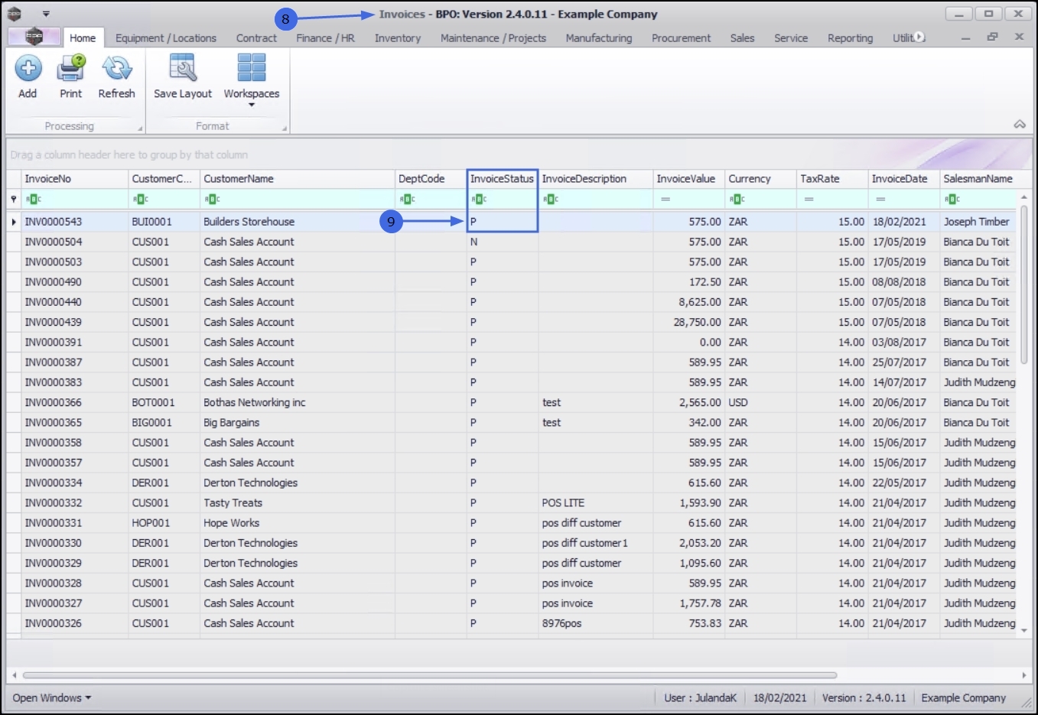Open the Maintenance / Projects tab

(x=493, y=37)
